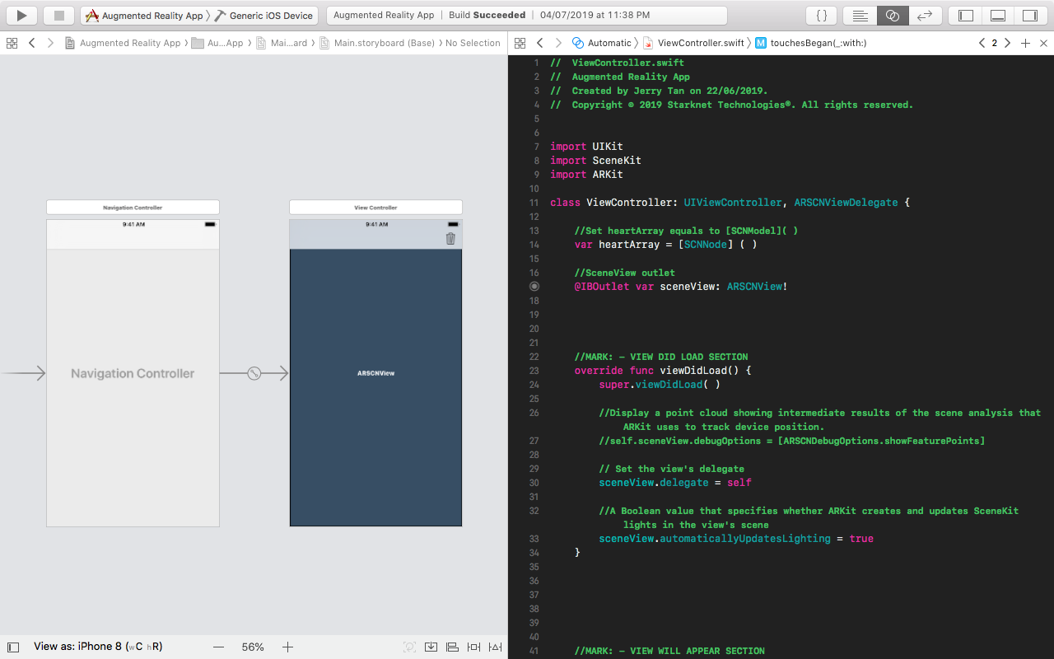Open the Embed In menu
The height and width of the screenshot is (659, 1054).
pos(431,647)
